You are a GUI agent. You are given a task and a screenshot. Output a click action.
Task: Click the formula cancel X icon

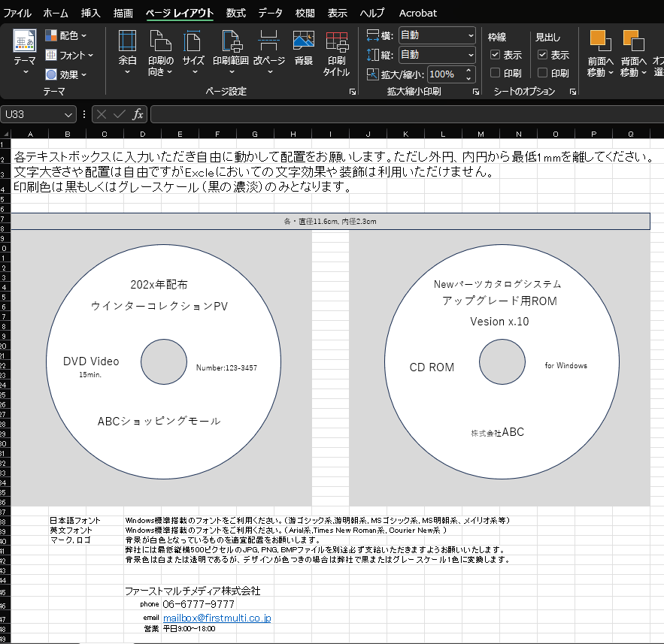pos(102,114)
